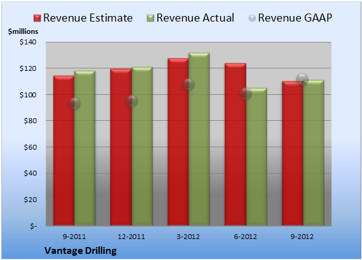Click the $20 y-axis label
This screenshot has width=362, height=260.
point(30,200)
